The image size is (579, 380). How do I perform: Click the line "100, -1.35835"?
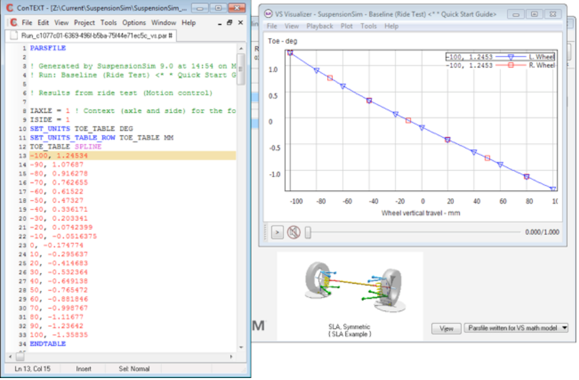(x=59, y=335)
